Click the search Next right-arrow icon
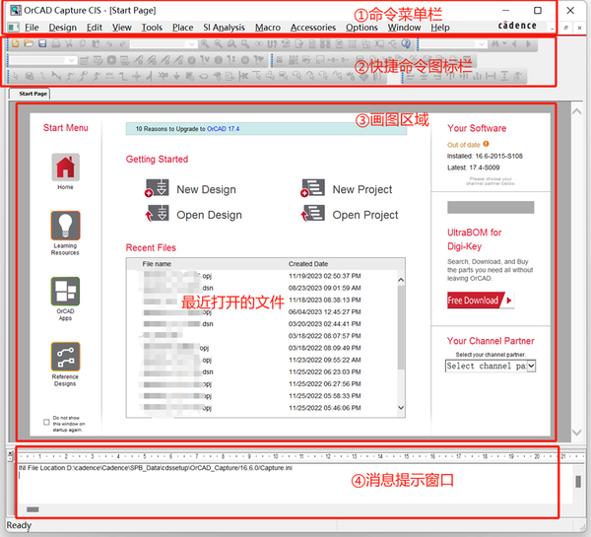The image size is (591, 537). pos(528,44)
